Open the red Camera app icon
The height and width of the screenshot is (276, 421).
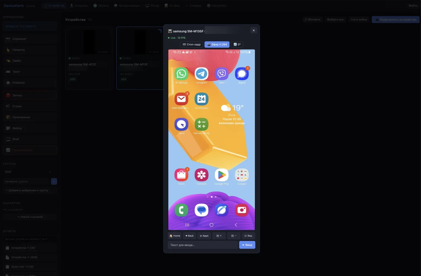pyautogui.click(x=242, y=210)
